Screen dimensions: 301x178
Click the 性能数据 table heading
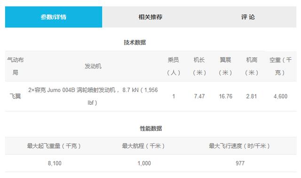(x=150, y=128)
